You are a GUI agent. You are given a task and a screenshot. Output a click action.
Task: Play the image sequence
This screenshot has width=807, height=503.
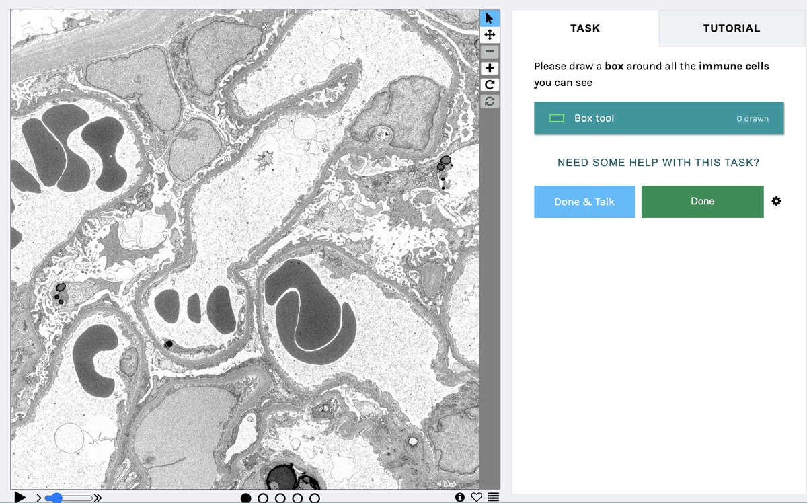20,497
